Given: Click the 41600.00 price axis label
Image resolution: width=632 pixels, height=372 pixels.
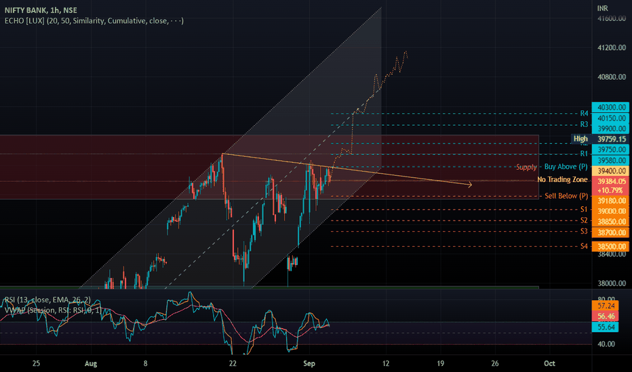Looking at the screenshot, I should [612, 18].
